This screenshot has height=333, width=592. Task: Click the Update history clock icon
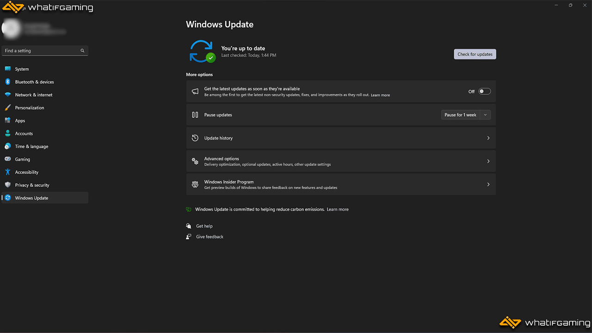pos(195,138)
